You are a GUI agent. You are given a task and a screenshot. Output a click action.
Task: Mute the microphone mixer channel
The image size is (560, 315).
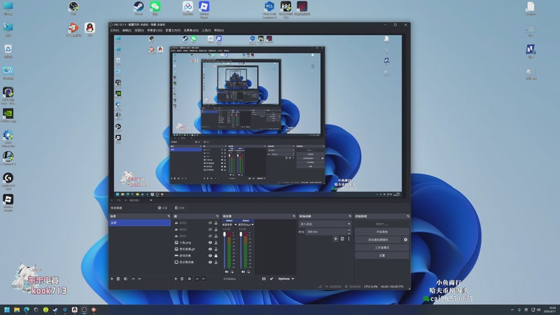click(x=243, y=272)
